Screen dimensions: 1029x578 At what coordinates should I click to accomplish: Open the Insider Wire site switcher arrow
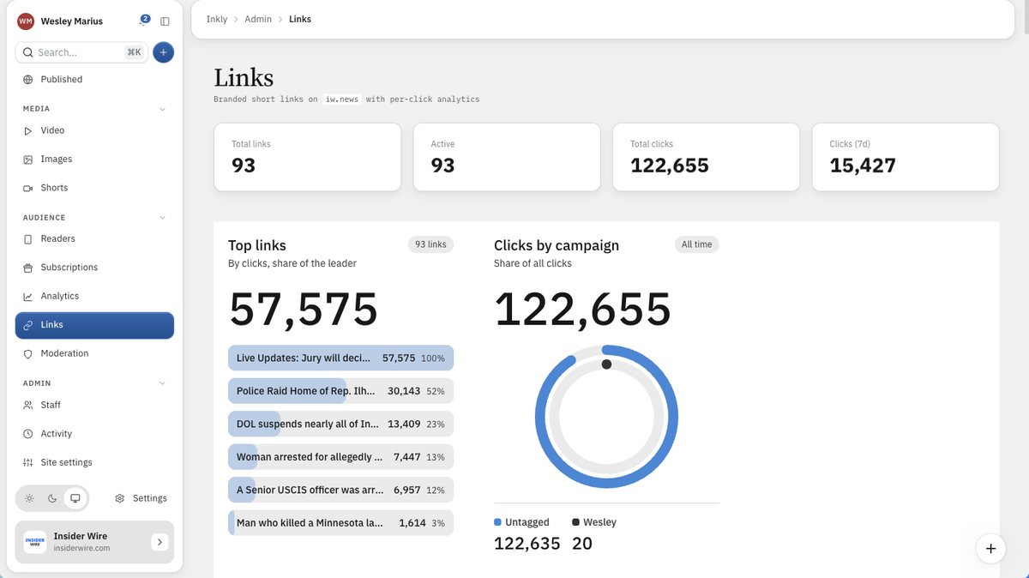coord(159,542)
